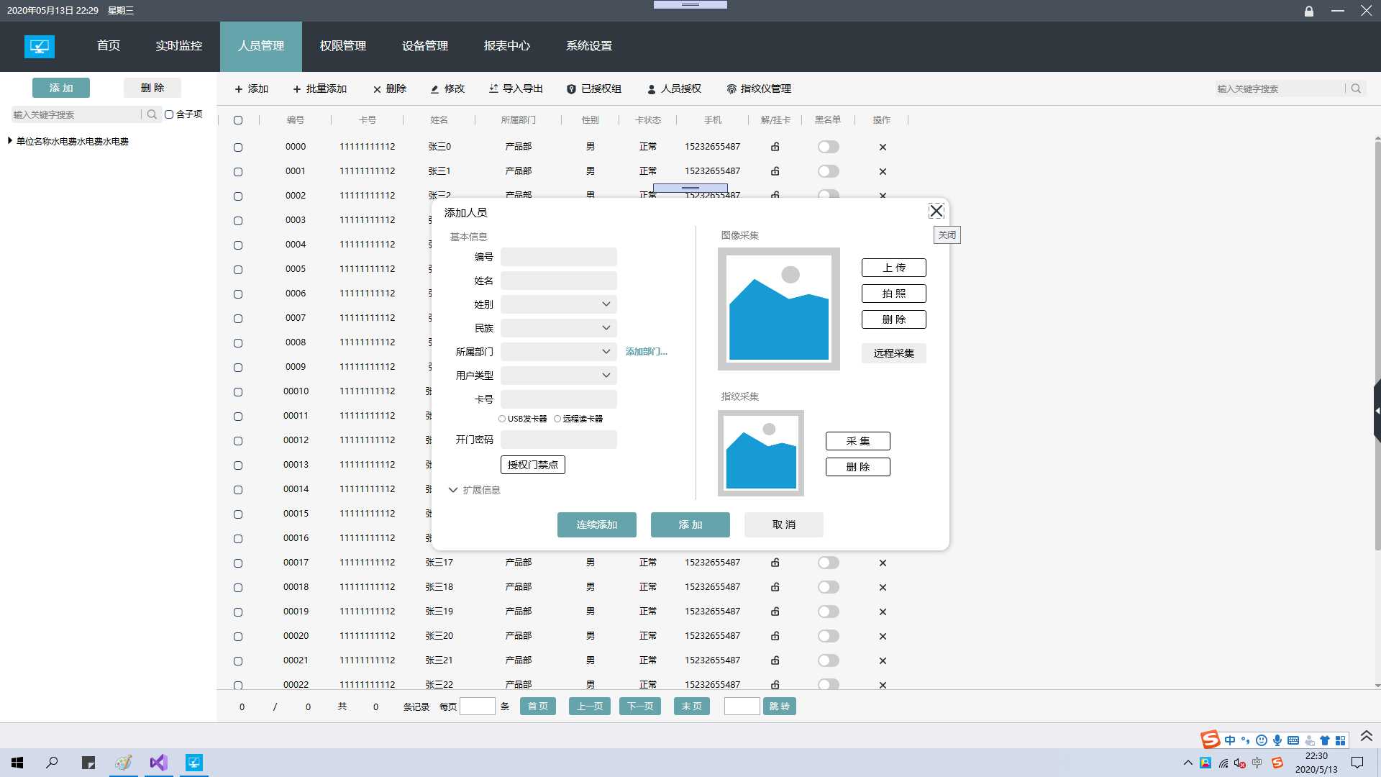Open Windows taskbar search
Viewport: 1381px width, 777px height.
tap(52, 763)
